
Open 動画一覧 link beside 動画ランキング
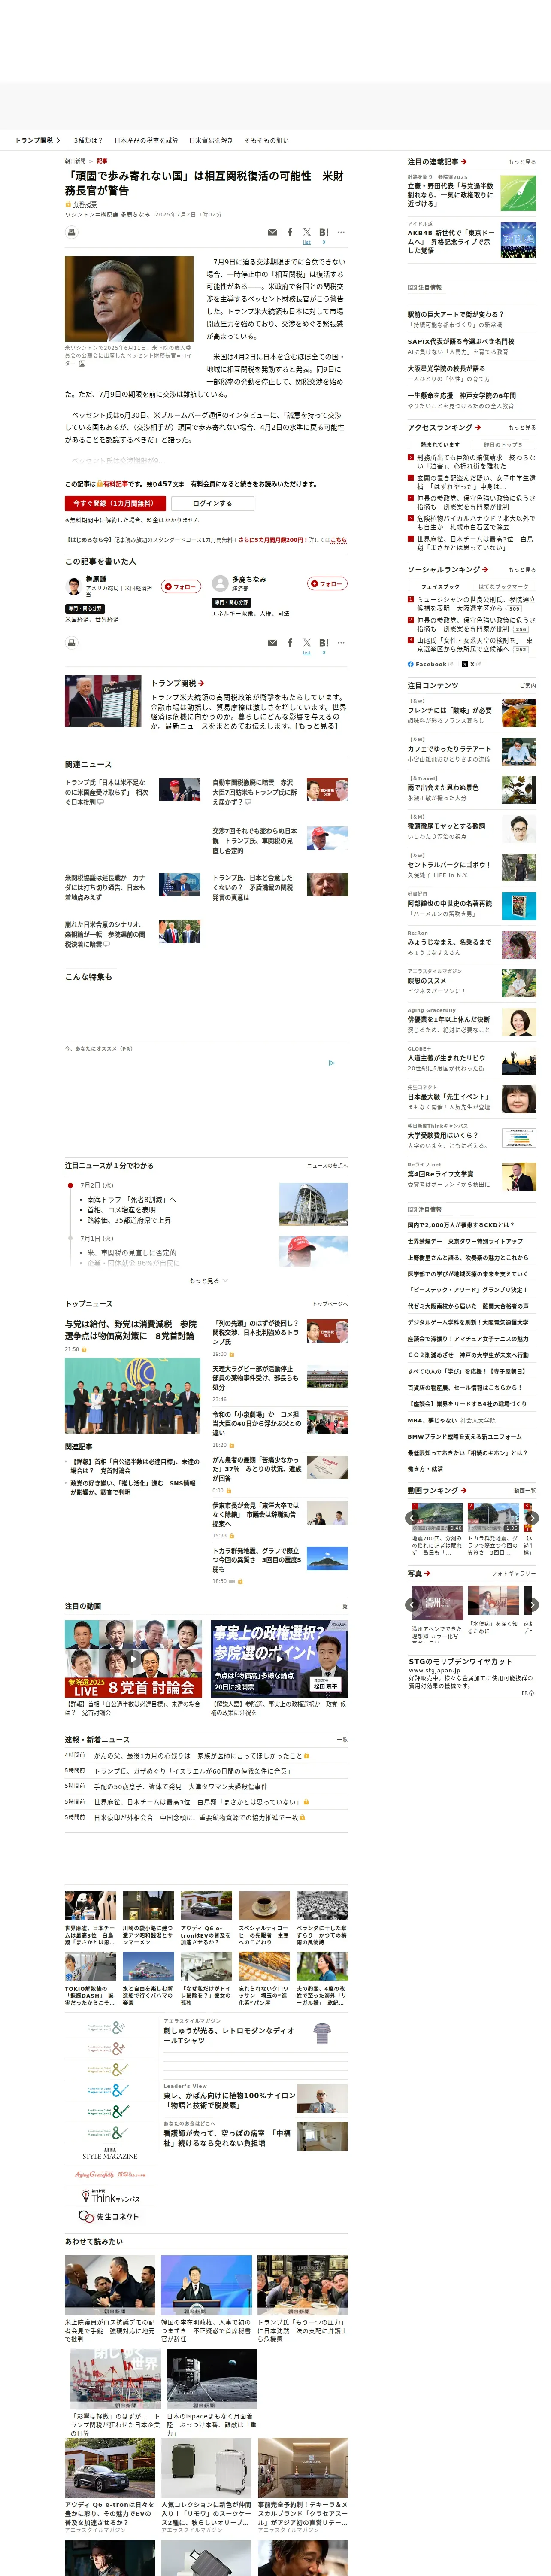[x=525, y=1491]
